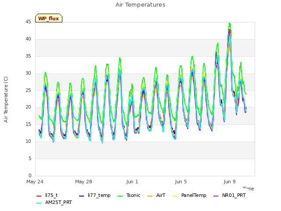Click the 25 y-axis tick label
281x211 pixels.
(x=28, y=90)
